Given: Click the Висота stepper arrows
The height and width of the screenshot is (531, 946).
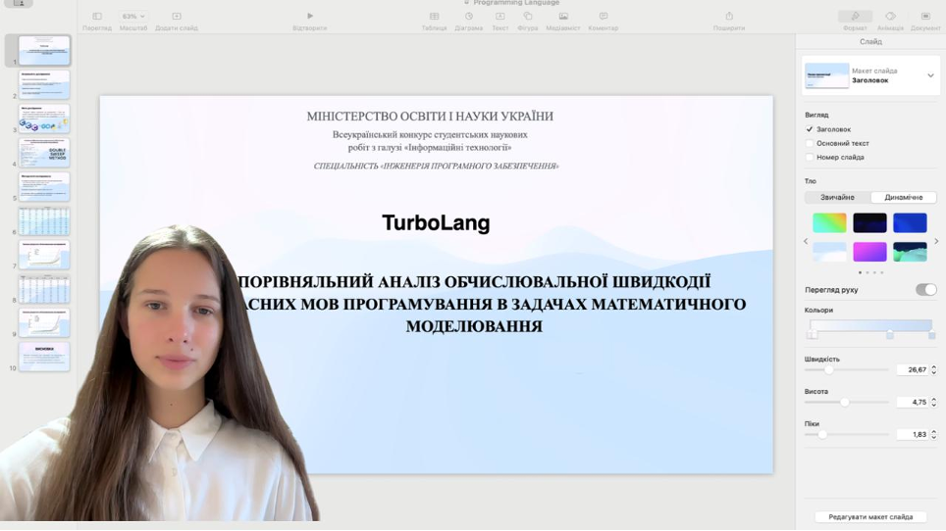Looking at the screenshot, I should pyautogui.click(x=934, y=402).
